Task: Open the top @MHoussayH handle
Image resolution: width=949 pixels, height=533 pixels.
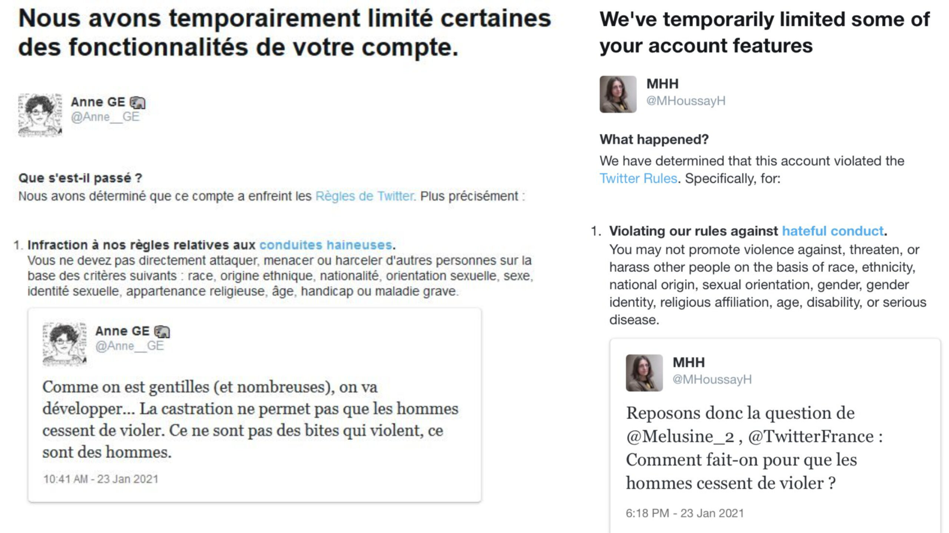Action: click(x=686, y=101)
